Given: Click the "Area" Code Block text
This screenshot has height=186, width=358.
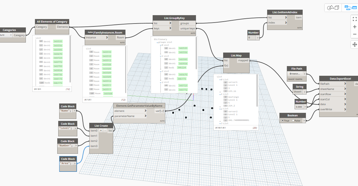Looking at the screenshot, I should (x=66, y=163).
